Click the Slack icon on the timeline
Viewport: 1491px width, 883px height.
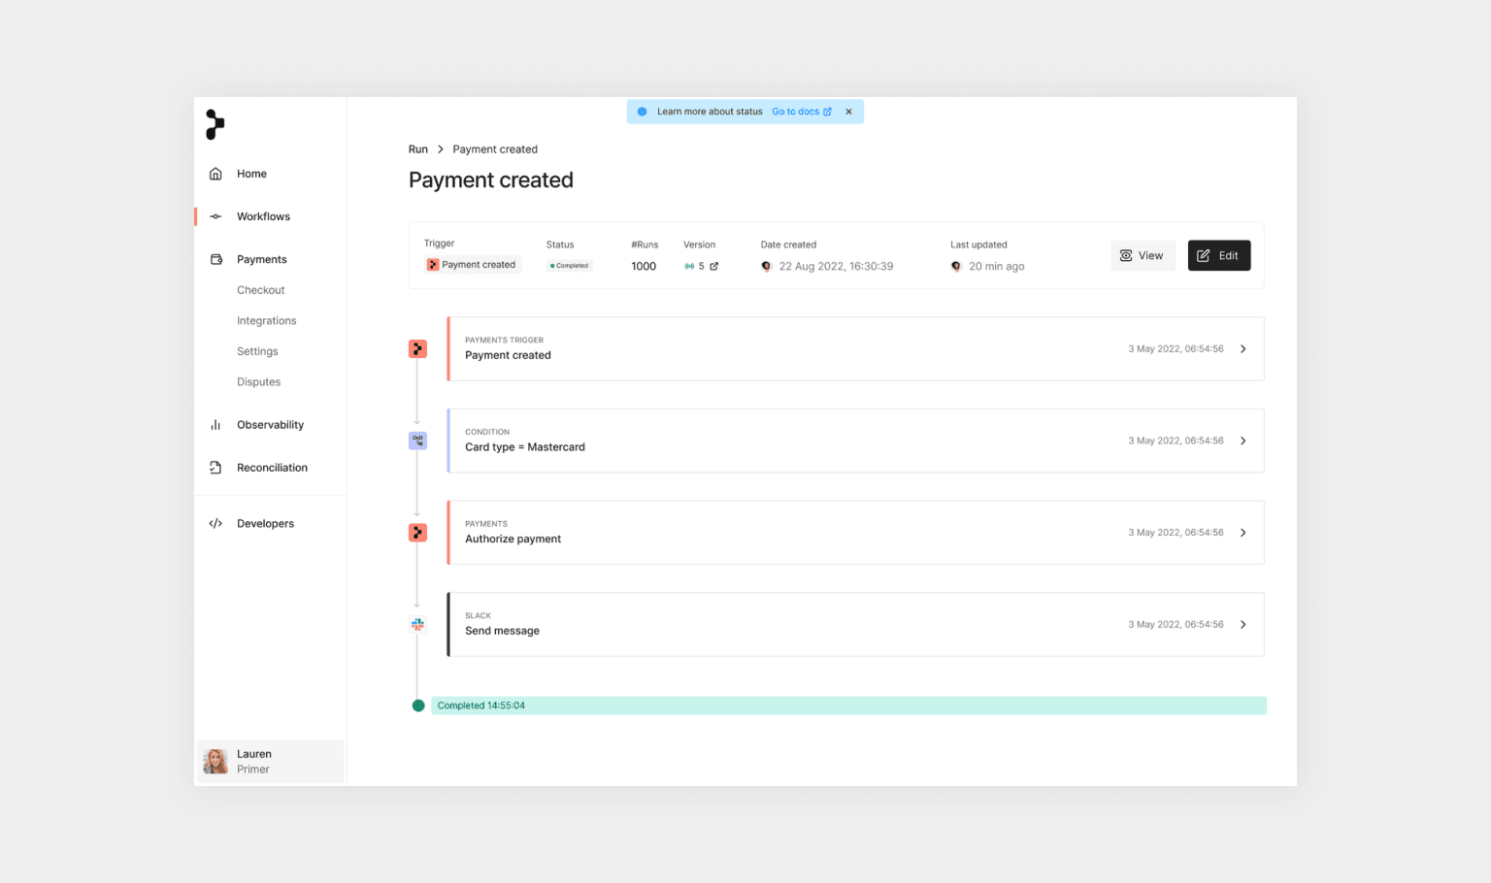point(417,625)
